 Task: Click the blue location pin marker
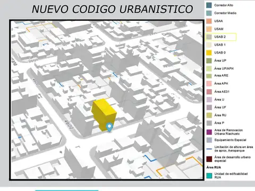(x=109, y=127)
